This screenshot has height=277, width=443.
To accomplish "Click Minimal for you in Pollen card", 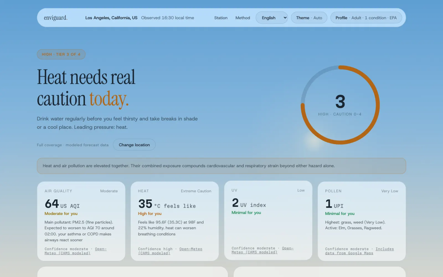I will point(340,214).
